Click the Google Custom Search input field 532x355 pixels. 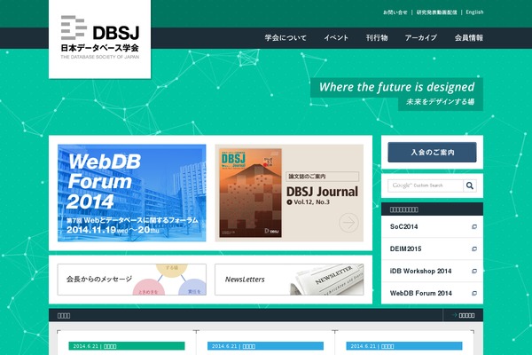pos(426,185)
